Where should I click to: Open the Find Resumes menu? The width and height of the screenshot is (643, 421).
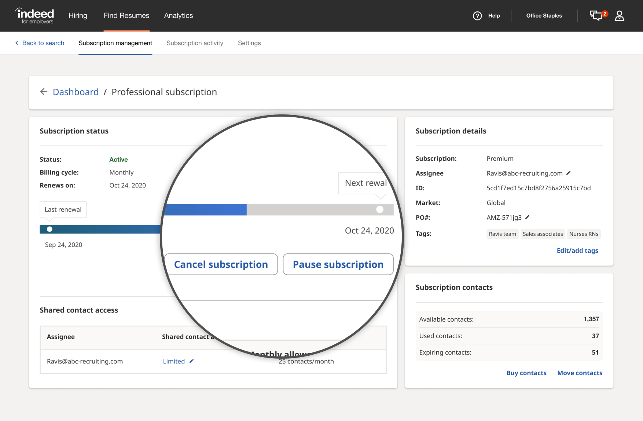(126, 15)
